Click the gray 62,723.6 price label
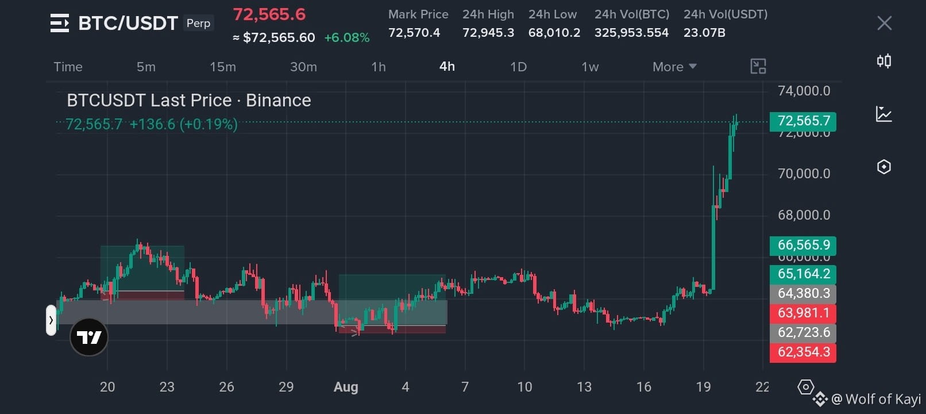Viewport: 926px width, 414px height. coord(803,333)
